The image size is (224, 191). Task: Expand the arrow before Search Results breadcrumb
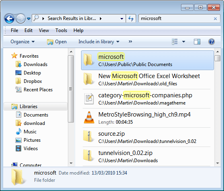43,18
